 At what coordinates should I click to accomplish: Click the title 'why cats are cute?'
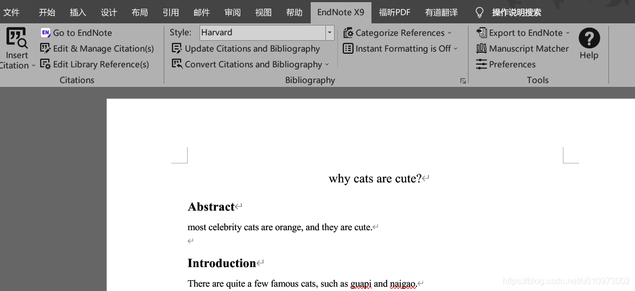pos(375,179)
